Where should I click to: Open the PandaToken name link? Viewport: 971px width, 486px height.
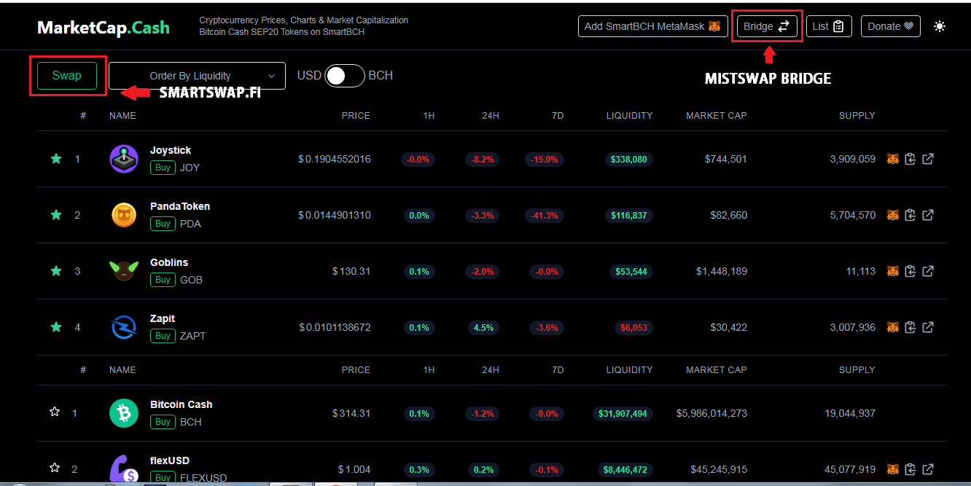180,206
